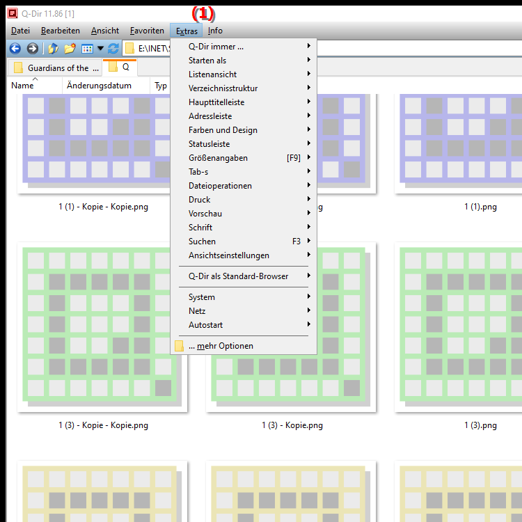This screenshot has height=522, width=522.
Task: Expand the Statusleiste submenu
Action: click(244, 144)
